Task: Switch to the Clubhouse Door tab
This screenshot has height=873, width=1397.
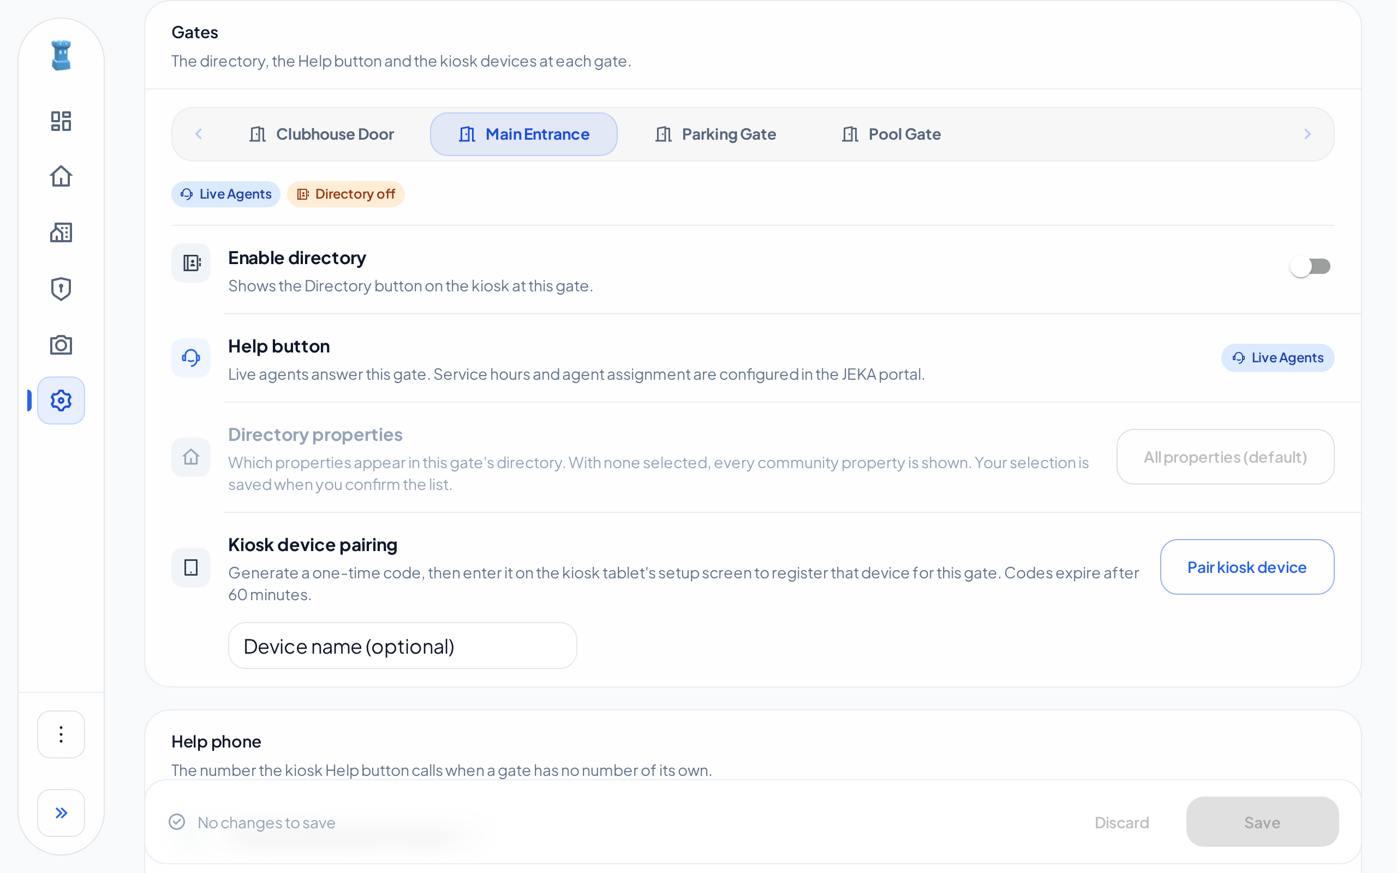Action: click(x=321, y=134)
